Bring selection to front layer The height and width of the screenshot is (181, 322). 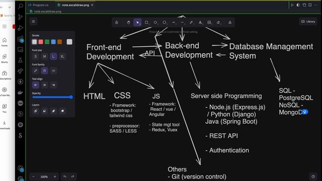pyautogui.click(x=62, y=111)
